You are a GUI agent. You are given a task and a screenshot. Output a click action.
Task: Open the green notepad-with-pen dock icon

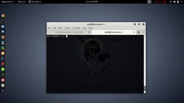click(x=3, y=48)
